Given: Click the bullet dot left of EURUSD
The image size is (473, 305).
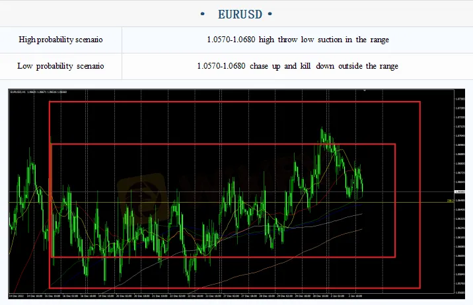Looking at the screenshot, I should click(201, 13).
